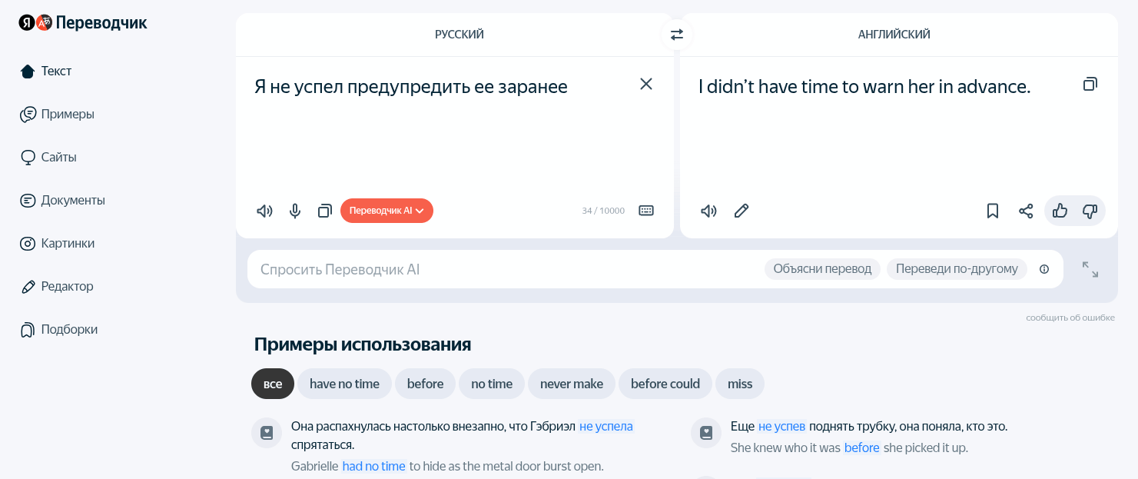Image resolution: width=1138 pixels, height=479 pixels.
Task: Click Переведи по-другому suggestion
Action: tap(957, 269)
